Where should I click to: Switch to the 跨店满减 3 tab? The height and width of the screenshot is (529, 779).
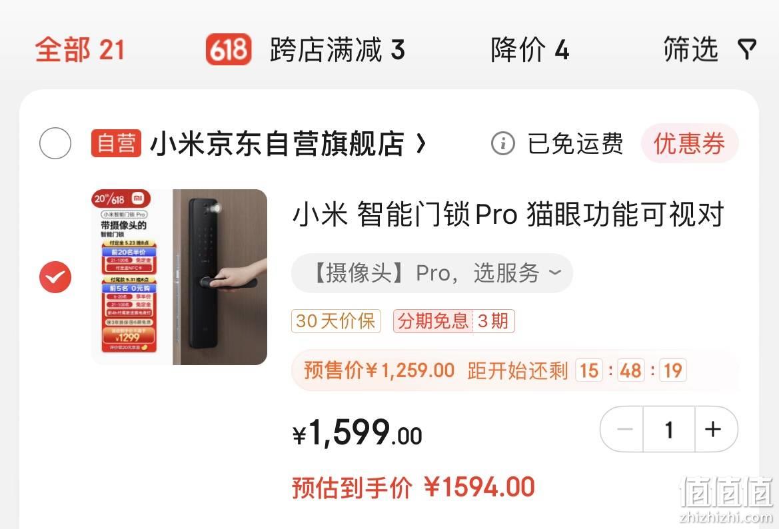coord(337,49)
